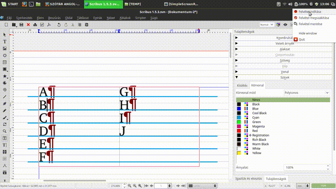Toggle the preview mode eye icon
The height and width of the screenshot is (189, 336).
285,25
